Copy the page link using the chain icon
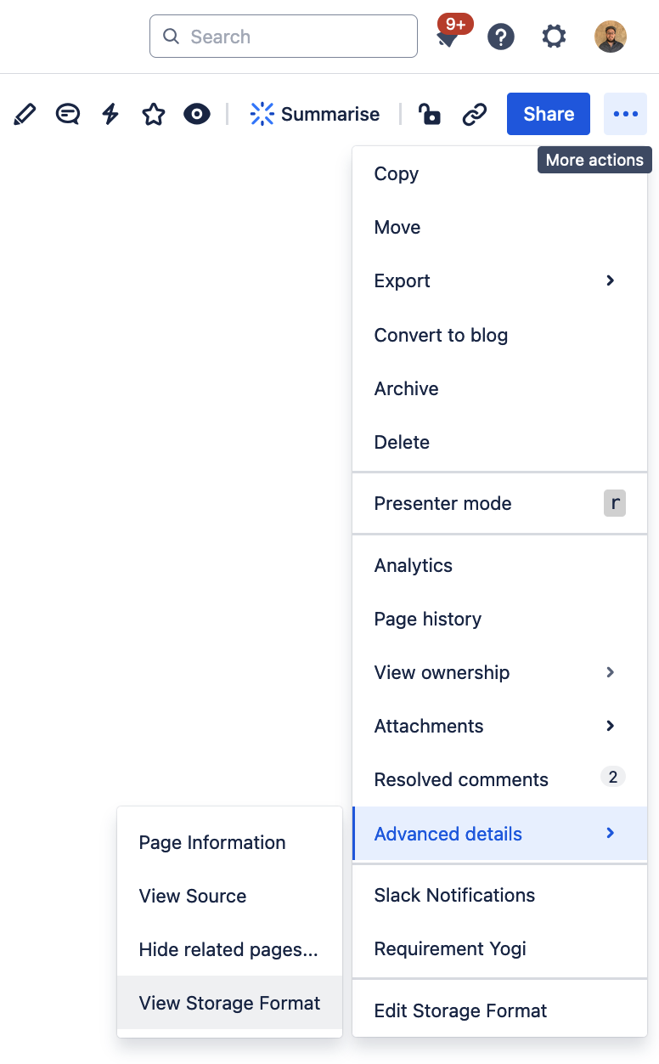 point(474,114)
